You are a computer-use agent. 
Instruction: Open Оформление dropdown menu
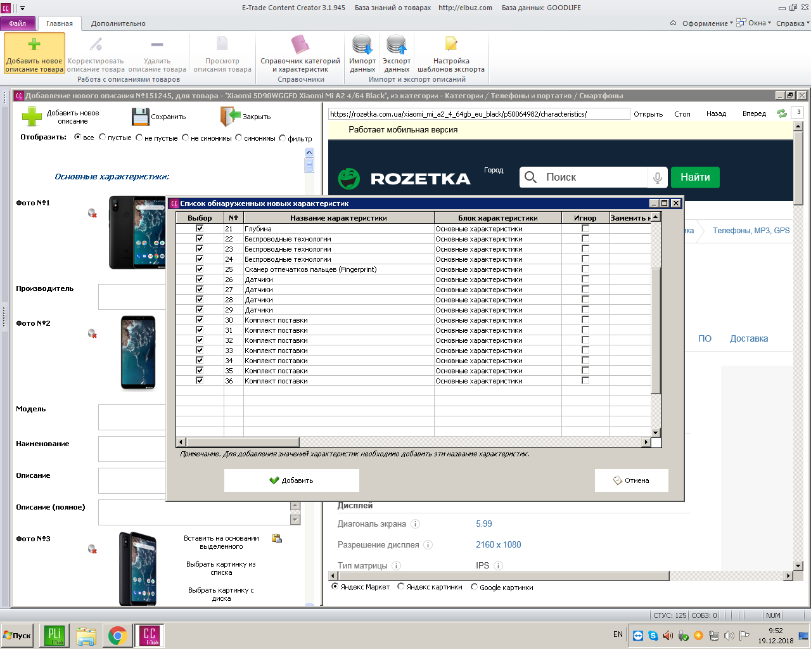pos(707,23)
